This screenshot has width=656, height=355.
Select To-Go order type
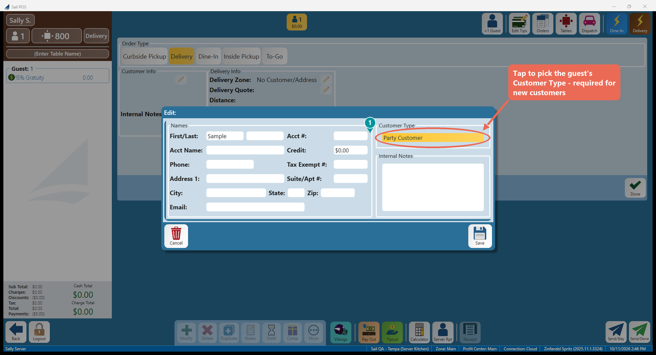[274, 56]
